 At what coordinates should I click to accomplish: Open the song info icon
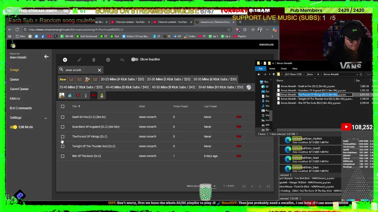tap(108, 60)
